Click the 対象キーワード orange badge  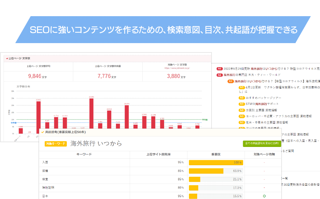[x=56, y=144]
